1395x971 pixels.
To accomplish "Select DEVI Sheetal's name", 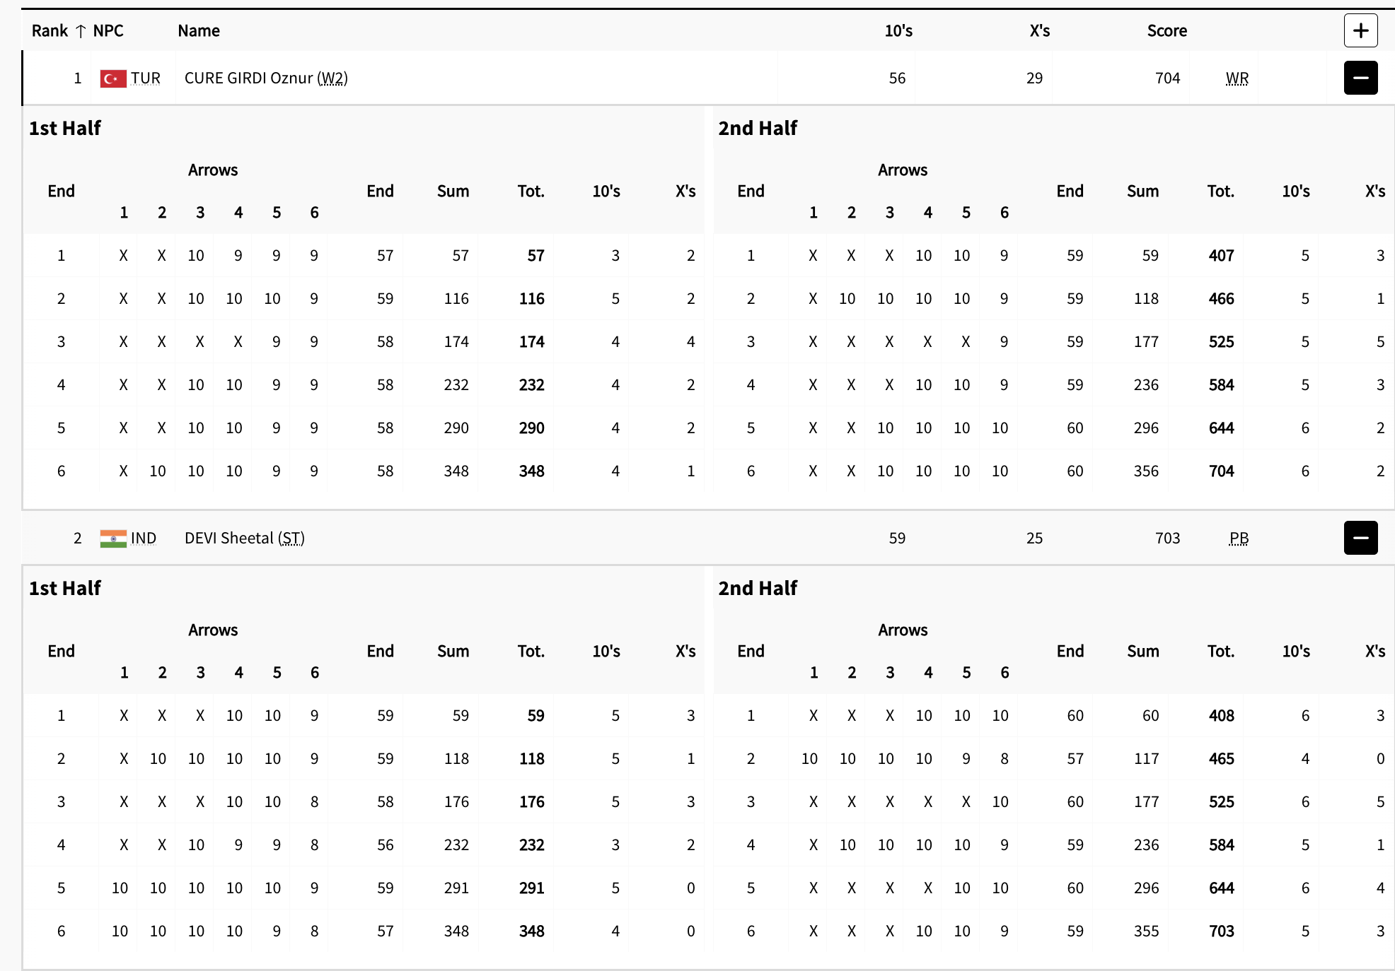I will tap(228, 539).
